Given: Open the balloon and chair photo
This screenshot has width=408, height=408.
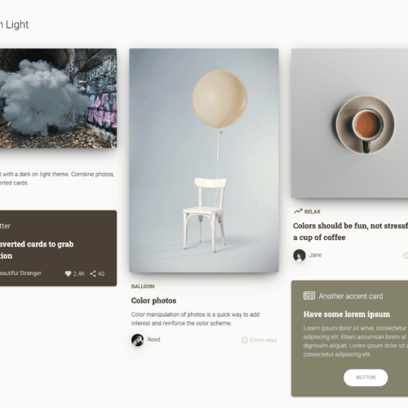Looking at the screenshot, I should 204,161.
